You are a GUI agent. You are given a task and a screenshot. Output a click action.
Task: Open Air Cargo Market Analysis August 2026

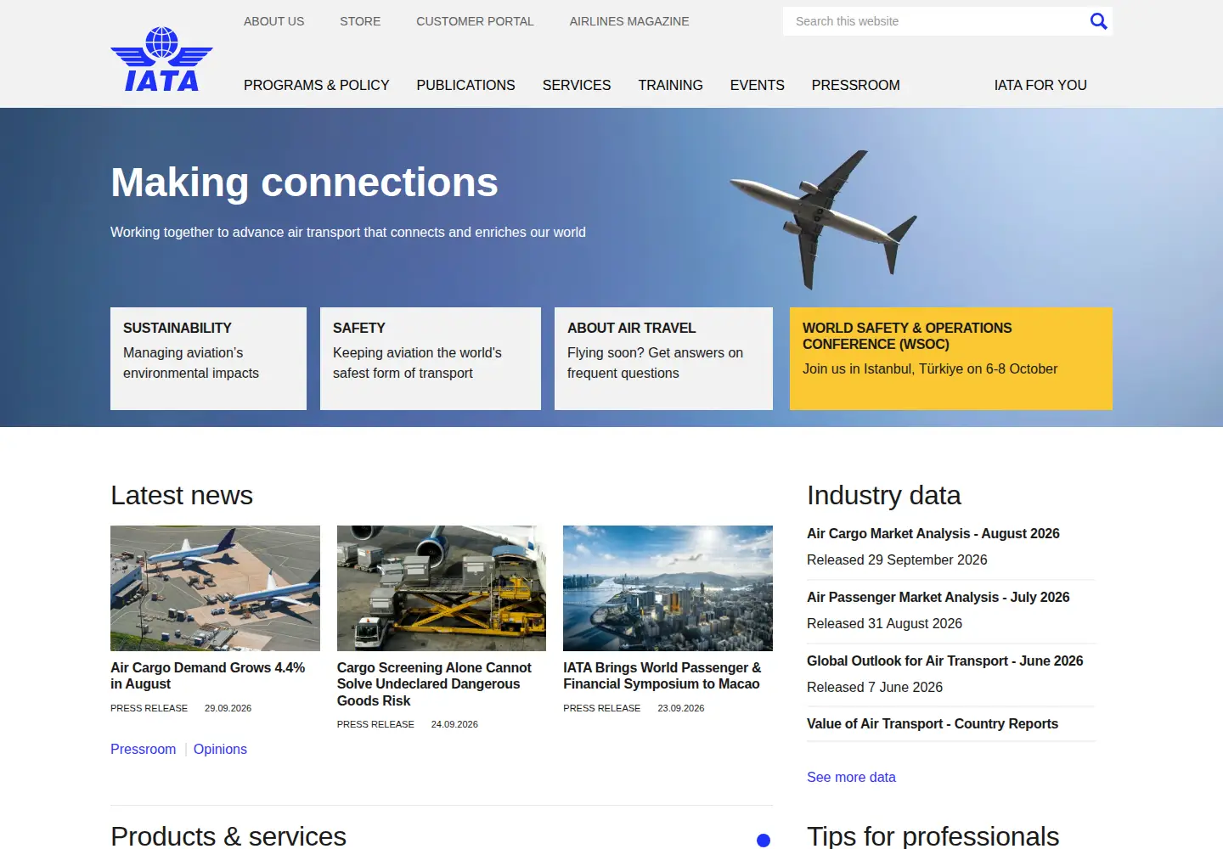coord(933,533)
